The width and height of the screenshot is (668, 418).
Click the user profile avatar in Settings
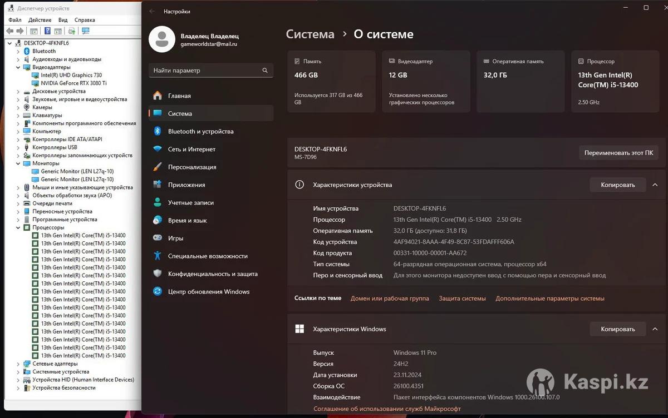coord(162,39)
